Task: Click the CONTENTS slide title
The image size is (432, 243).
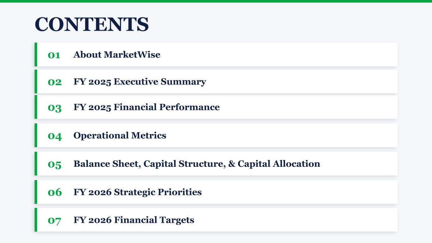Action: coord(91,24)
